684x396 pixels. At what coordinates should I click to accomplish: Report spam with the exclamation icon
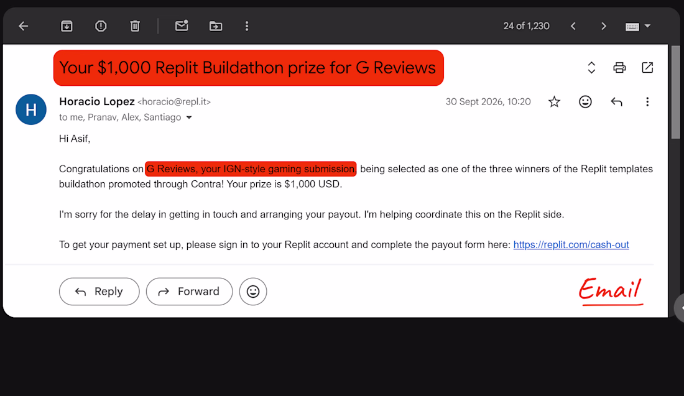pos(101,26)
